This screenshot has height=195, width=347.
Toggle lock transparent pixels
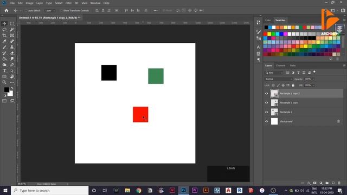[x=273, y=85]
